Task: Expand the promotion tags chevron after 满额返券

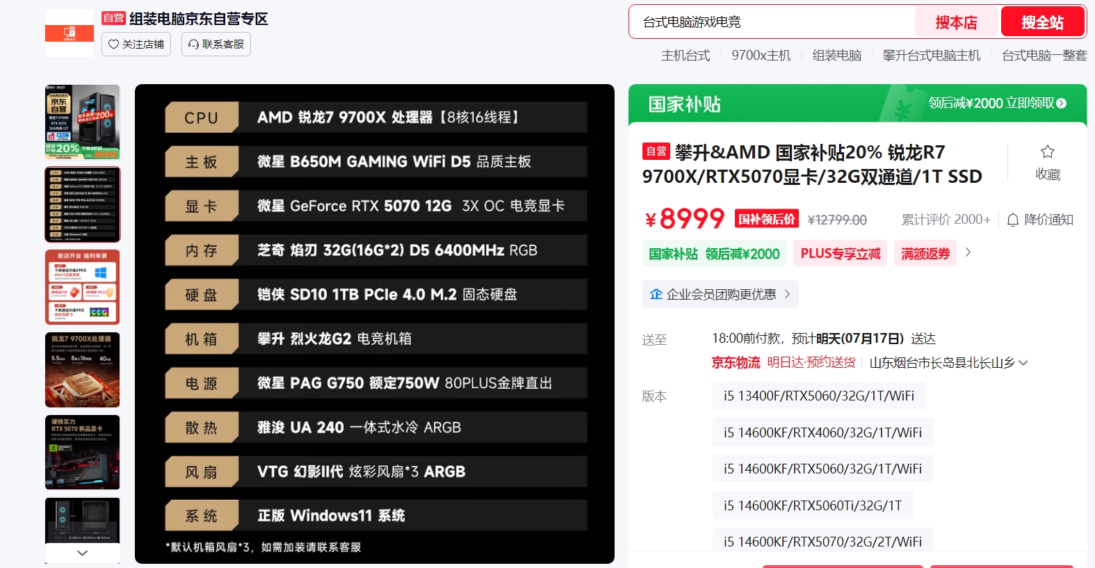Action: pos(968,252)
